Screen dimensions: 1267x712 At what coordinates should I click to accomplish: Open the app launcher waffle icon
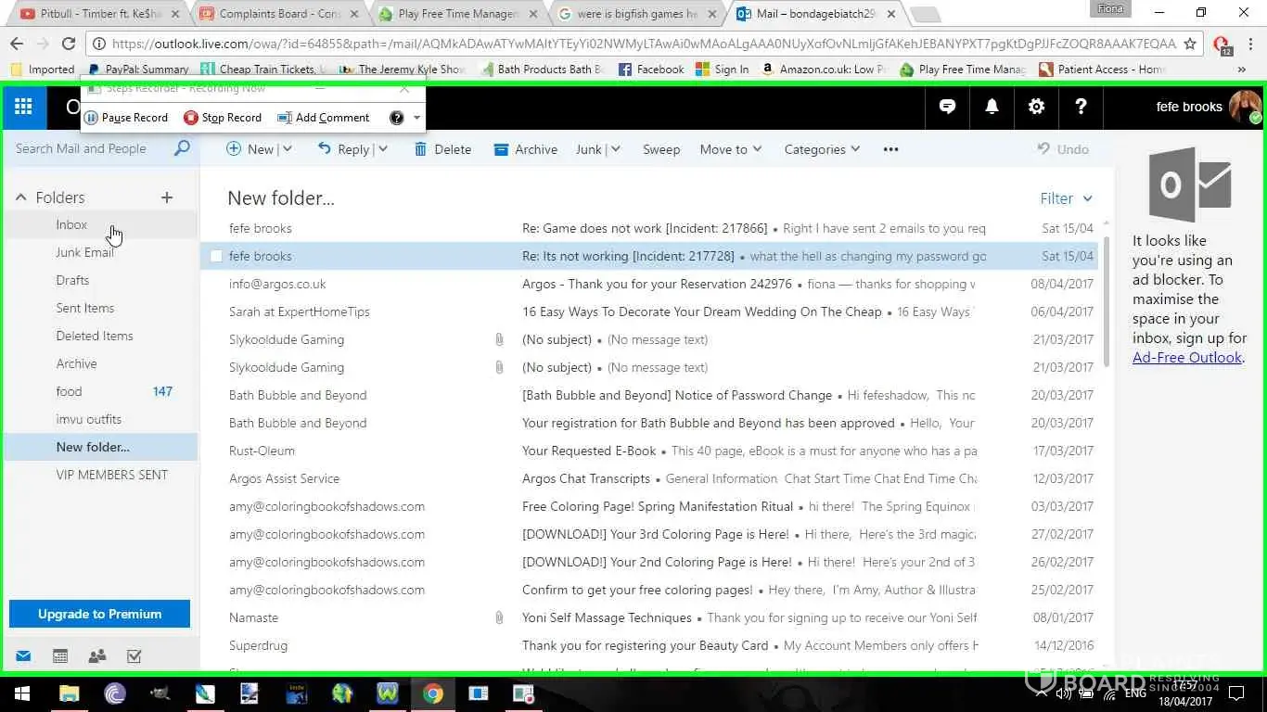(x=24, y=107)
